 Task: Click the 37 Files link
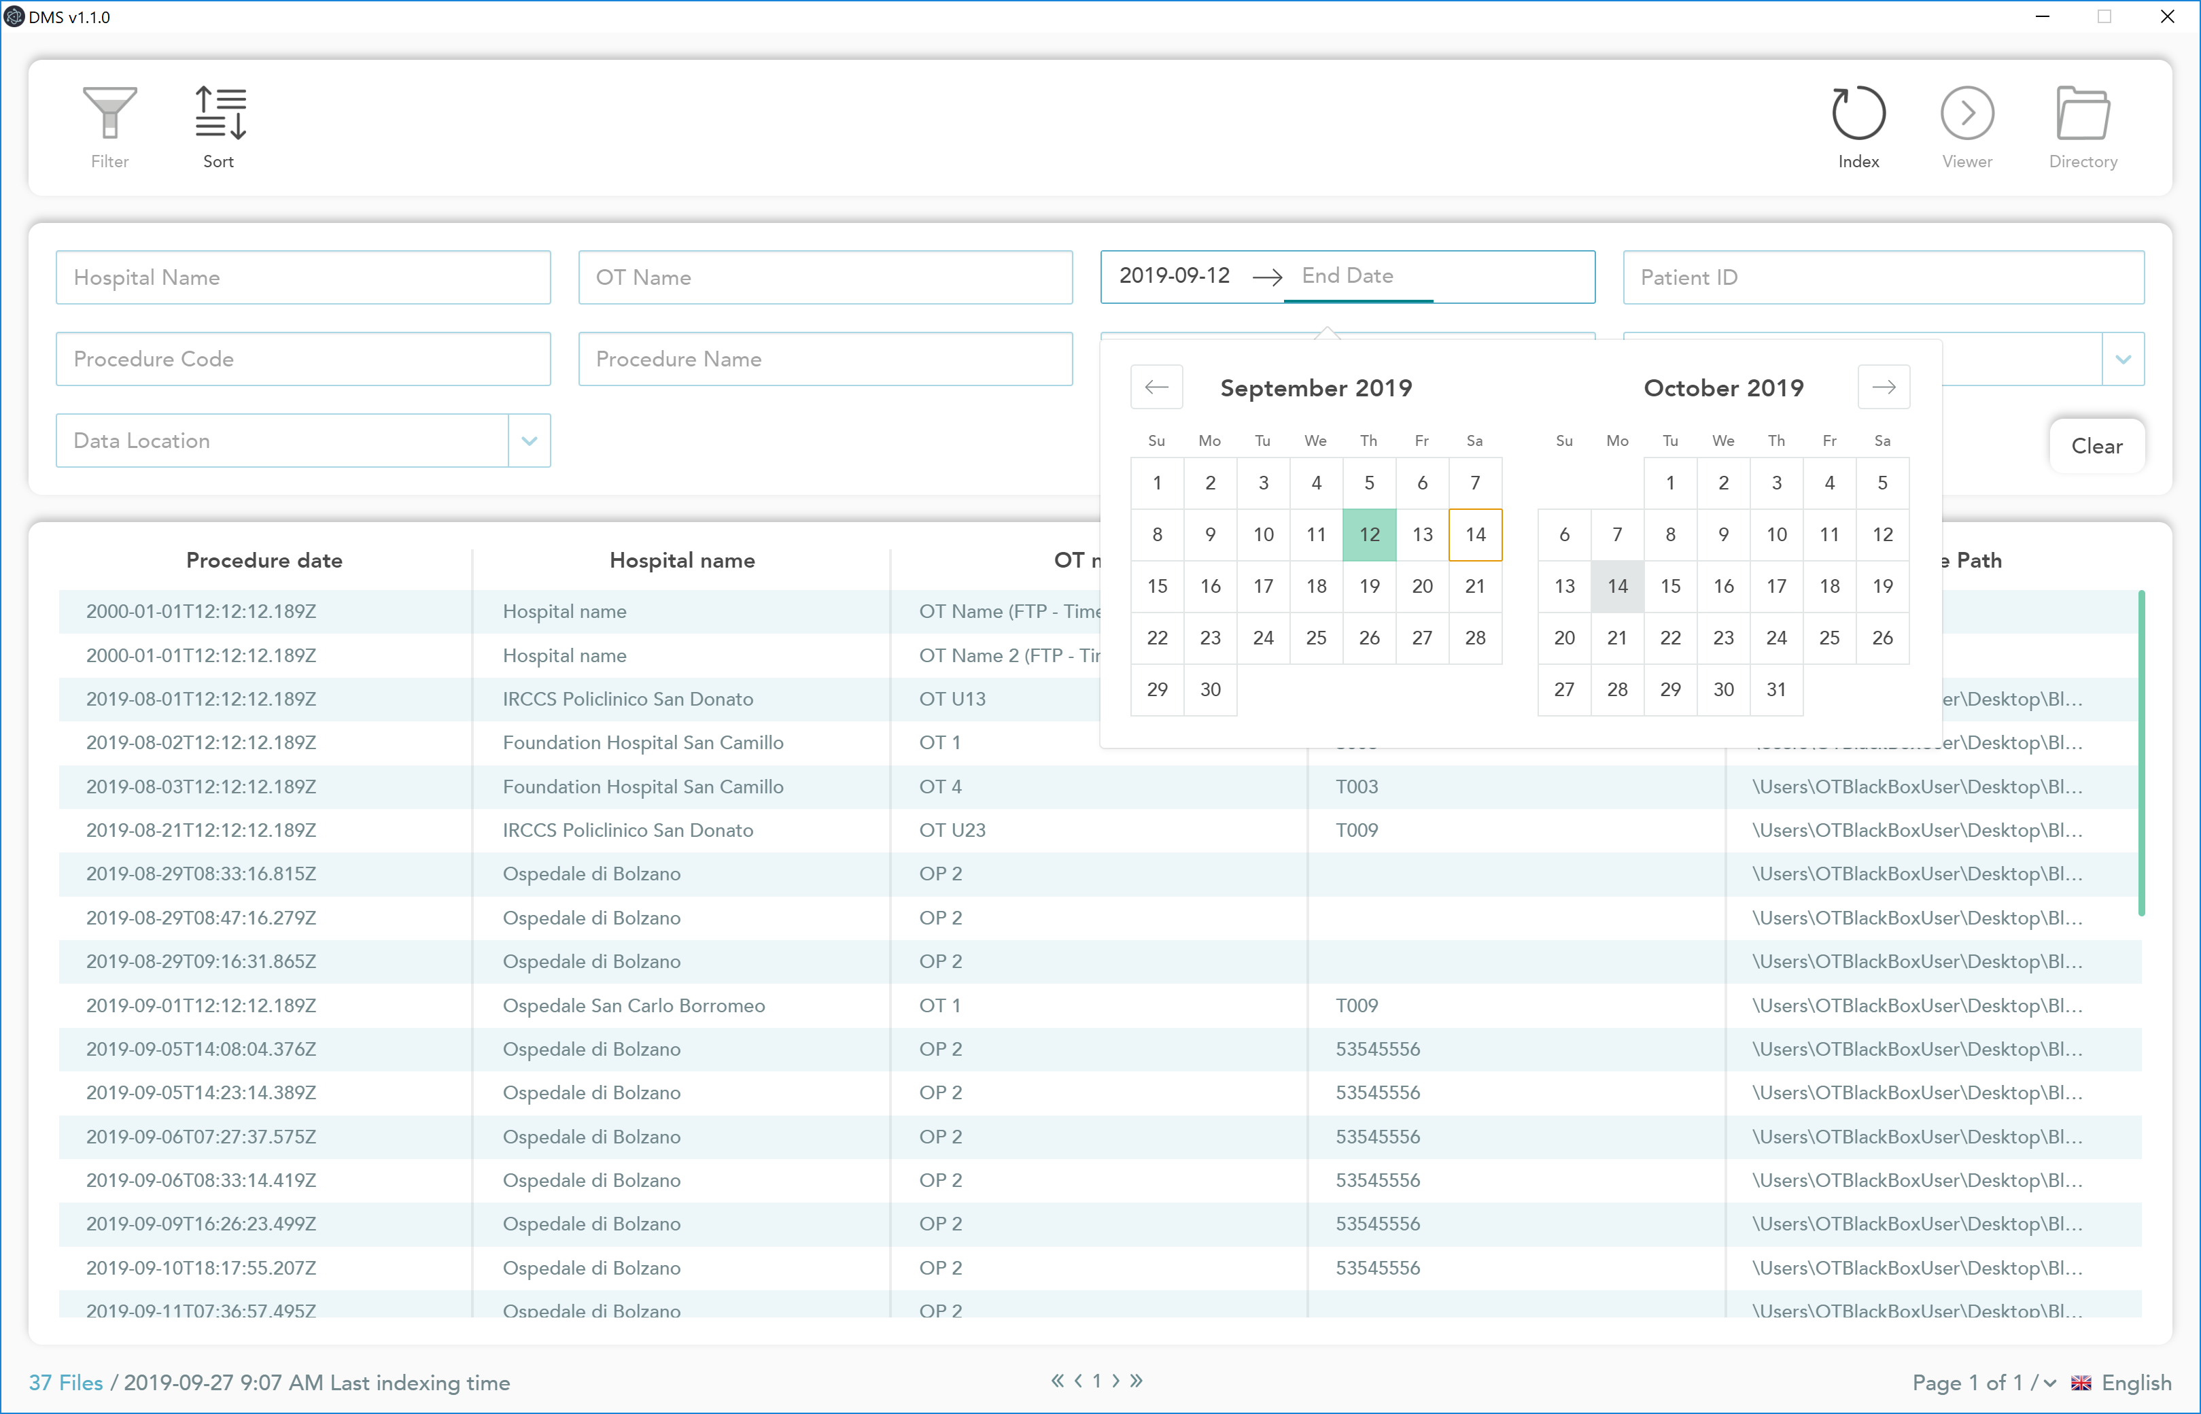pyautogui.click(x=66, y=1383)
